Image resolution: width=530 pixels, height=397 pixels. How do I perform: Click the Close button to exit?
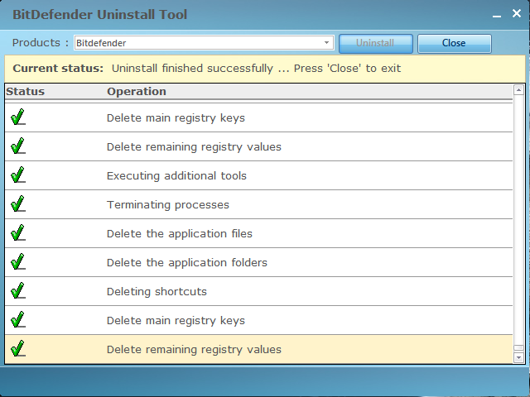(x=455, y=43)
